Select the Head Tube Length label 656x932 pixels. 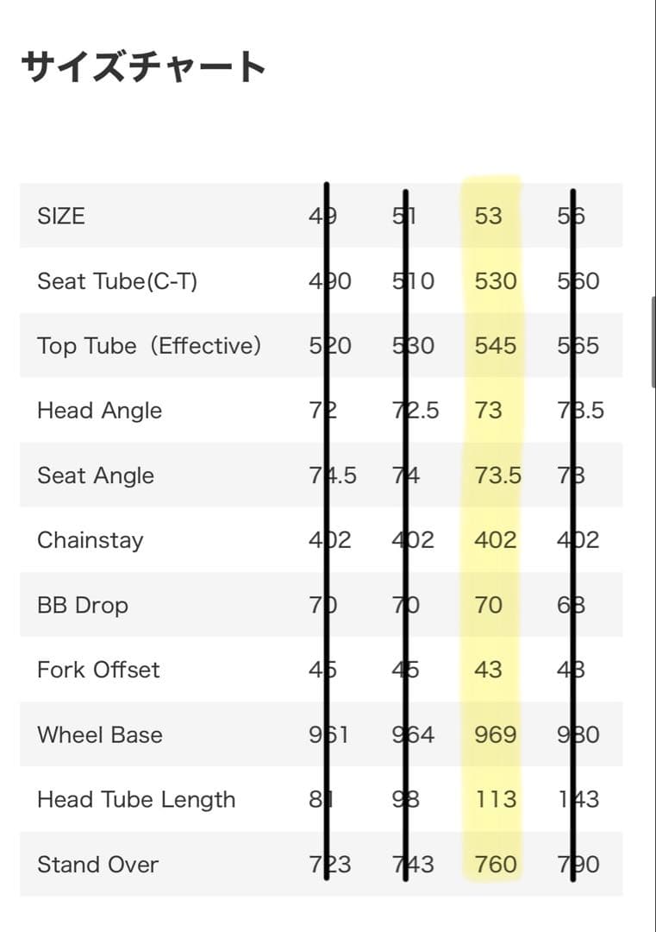(x=136, y=799)
